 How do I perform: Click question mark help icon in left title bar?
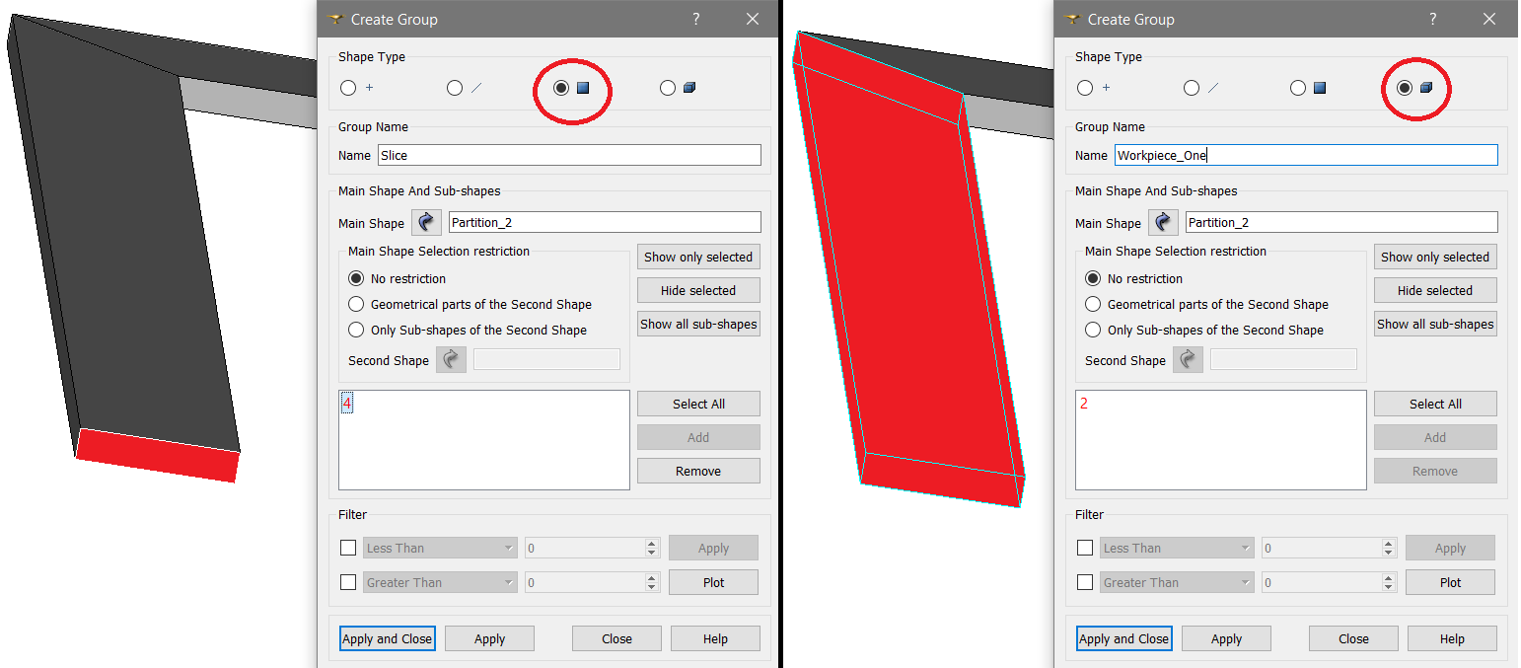coord(696,19)
